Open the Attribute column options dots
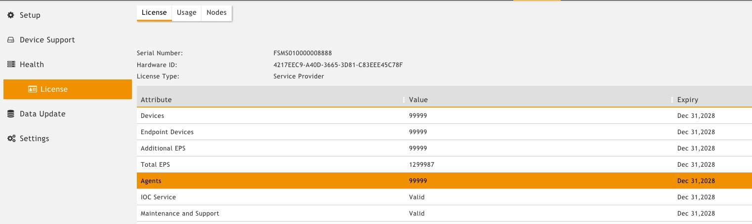 click(404, 100)
